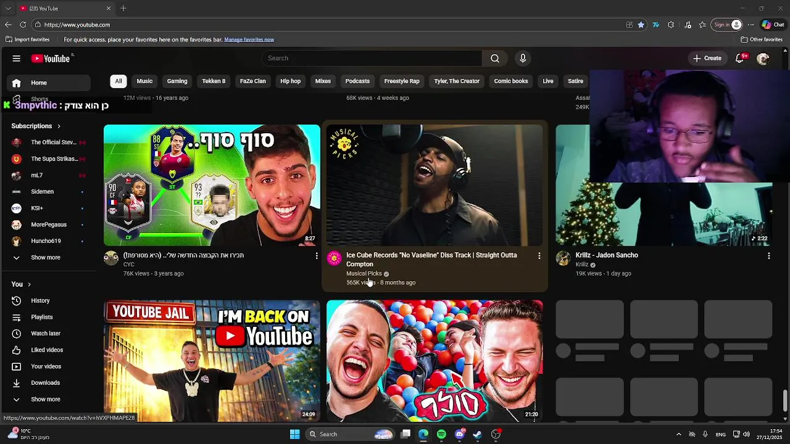Click the browser back arrow
The image size is (790, 444).
pos(8,25)
